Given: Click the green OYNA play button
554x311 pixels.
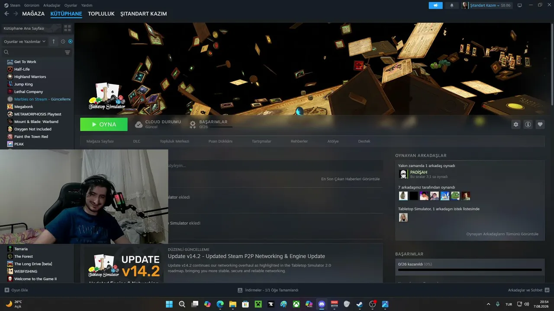Looking at the screenshot, I should [x=104, y=124].
